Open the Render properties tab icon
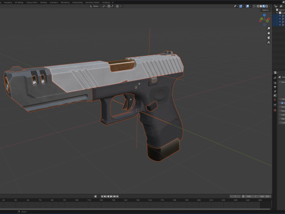The image size is (285, 214). click(275, 83)
